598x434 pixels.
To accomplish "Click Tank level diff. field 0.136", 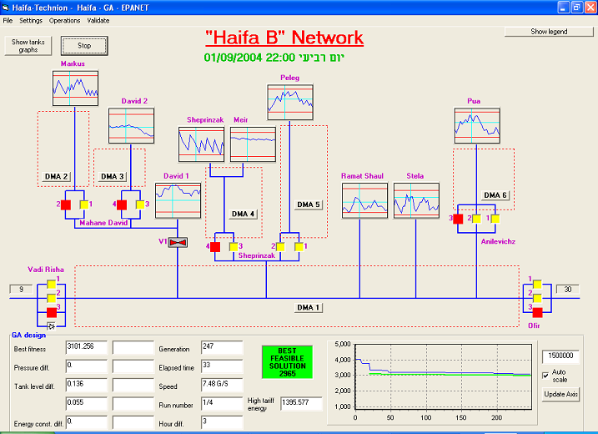I will pyautogui.click(x=87, y=385).
